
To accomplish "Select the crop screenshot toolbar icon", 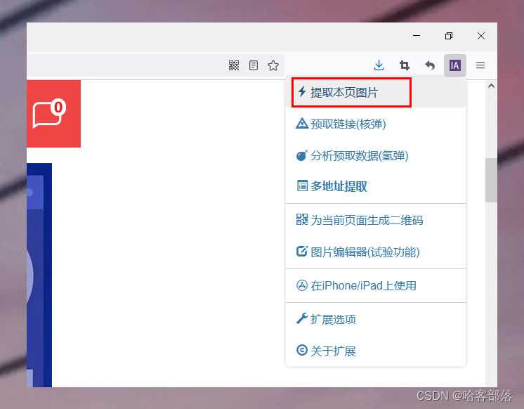I will (405, 65).
